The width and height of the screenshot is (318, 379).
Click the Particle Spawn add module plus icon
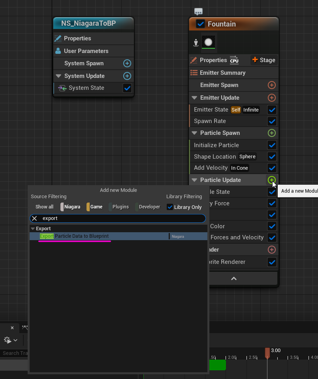(x=272, y=133)
